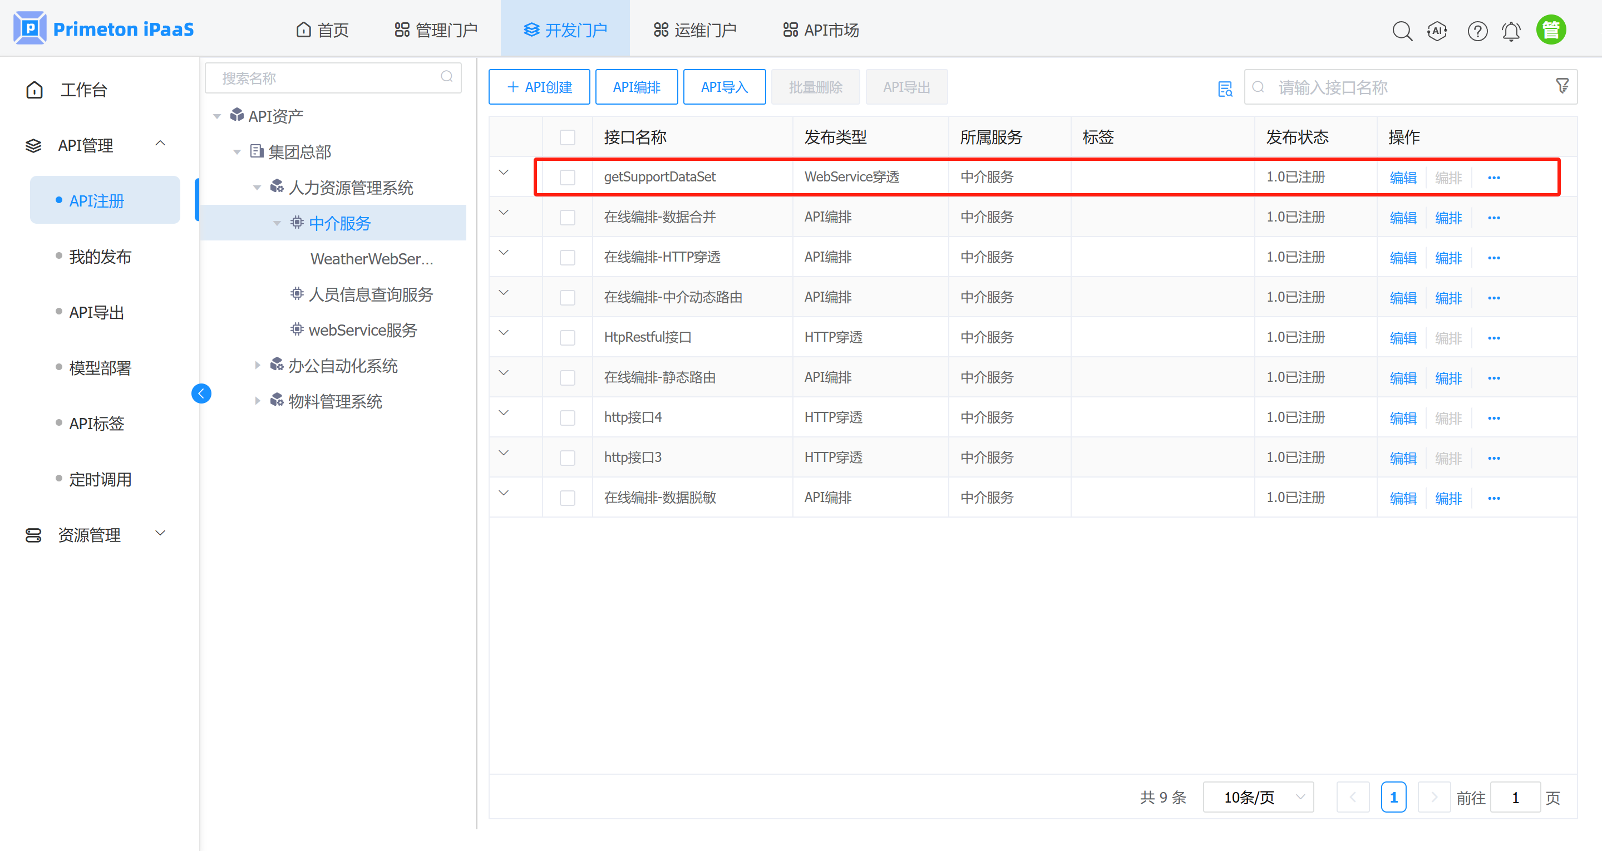Expand the 办公自动化系统 tree node

coord(258,366)
